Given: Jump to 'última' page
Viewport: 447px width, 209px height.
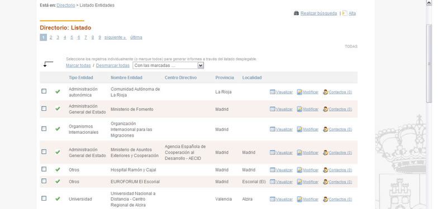Looking at the screenshot, I should click(136, 37).
